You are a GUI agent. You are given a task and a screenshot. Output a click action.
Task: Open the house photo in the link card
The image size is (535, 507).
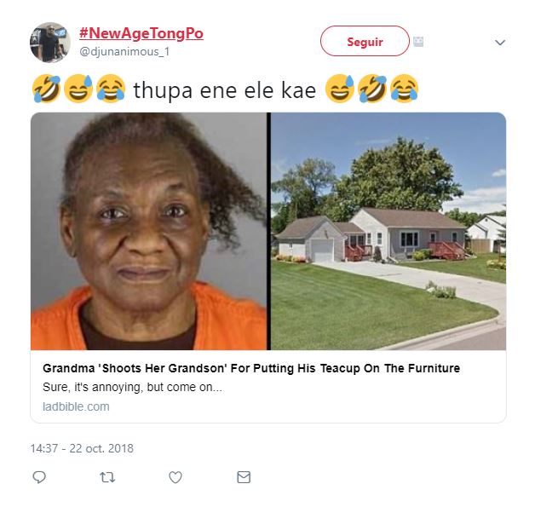(388, 231)
